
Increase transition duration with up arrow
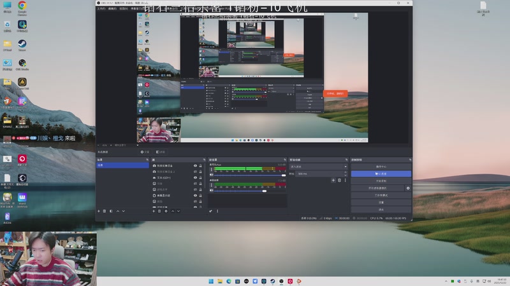tap(346, 172)
